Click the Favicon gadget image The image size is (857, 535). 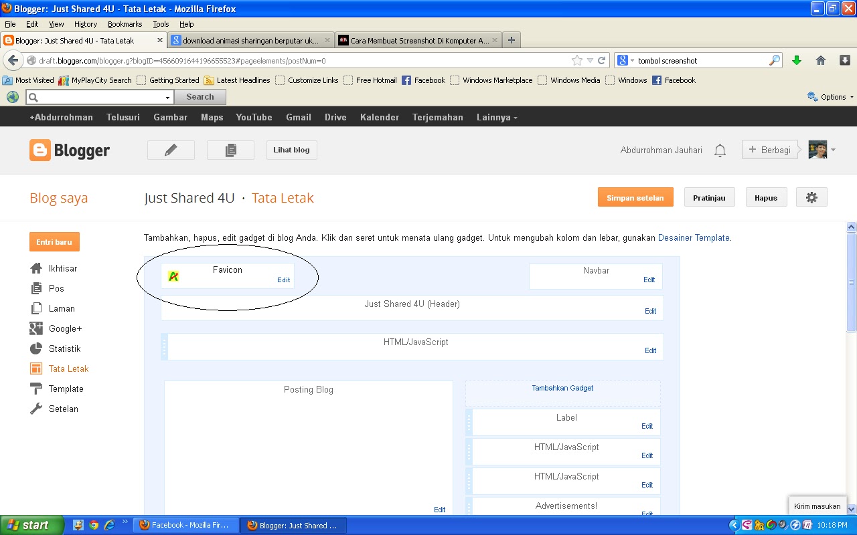tap(173, 276)
